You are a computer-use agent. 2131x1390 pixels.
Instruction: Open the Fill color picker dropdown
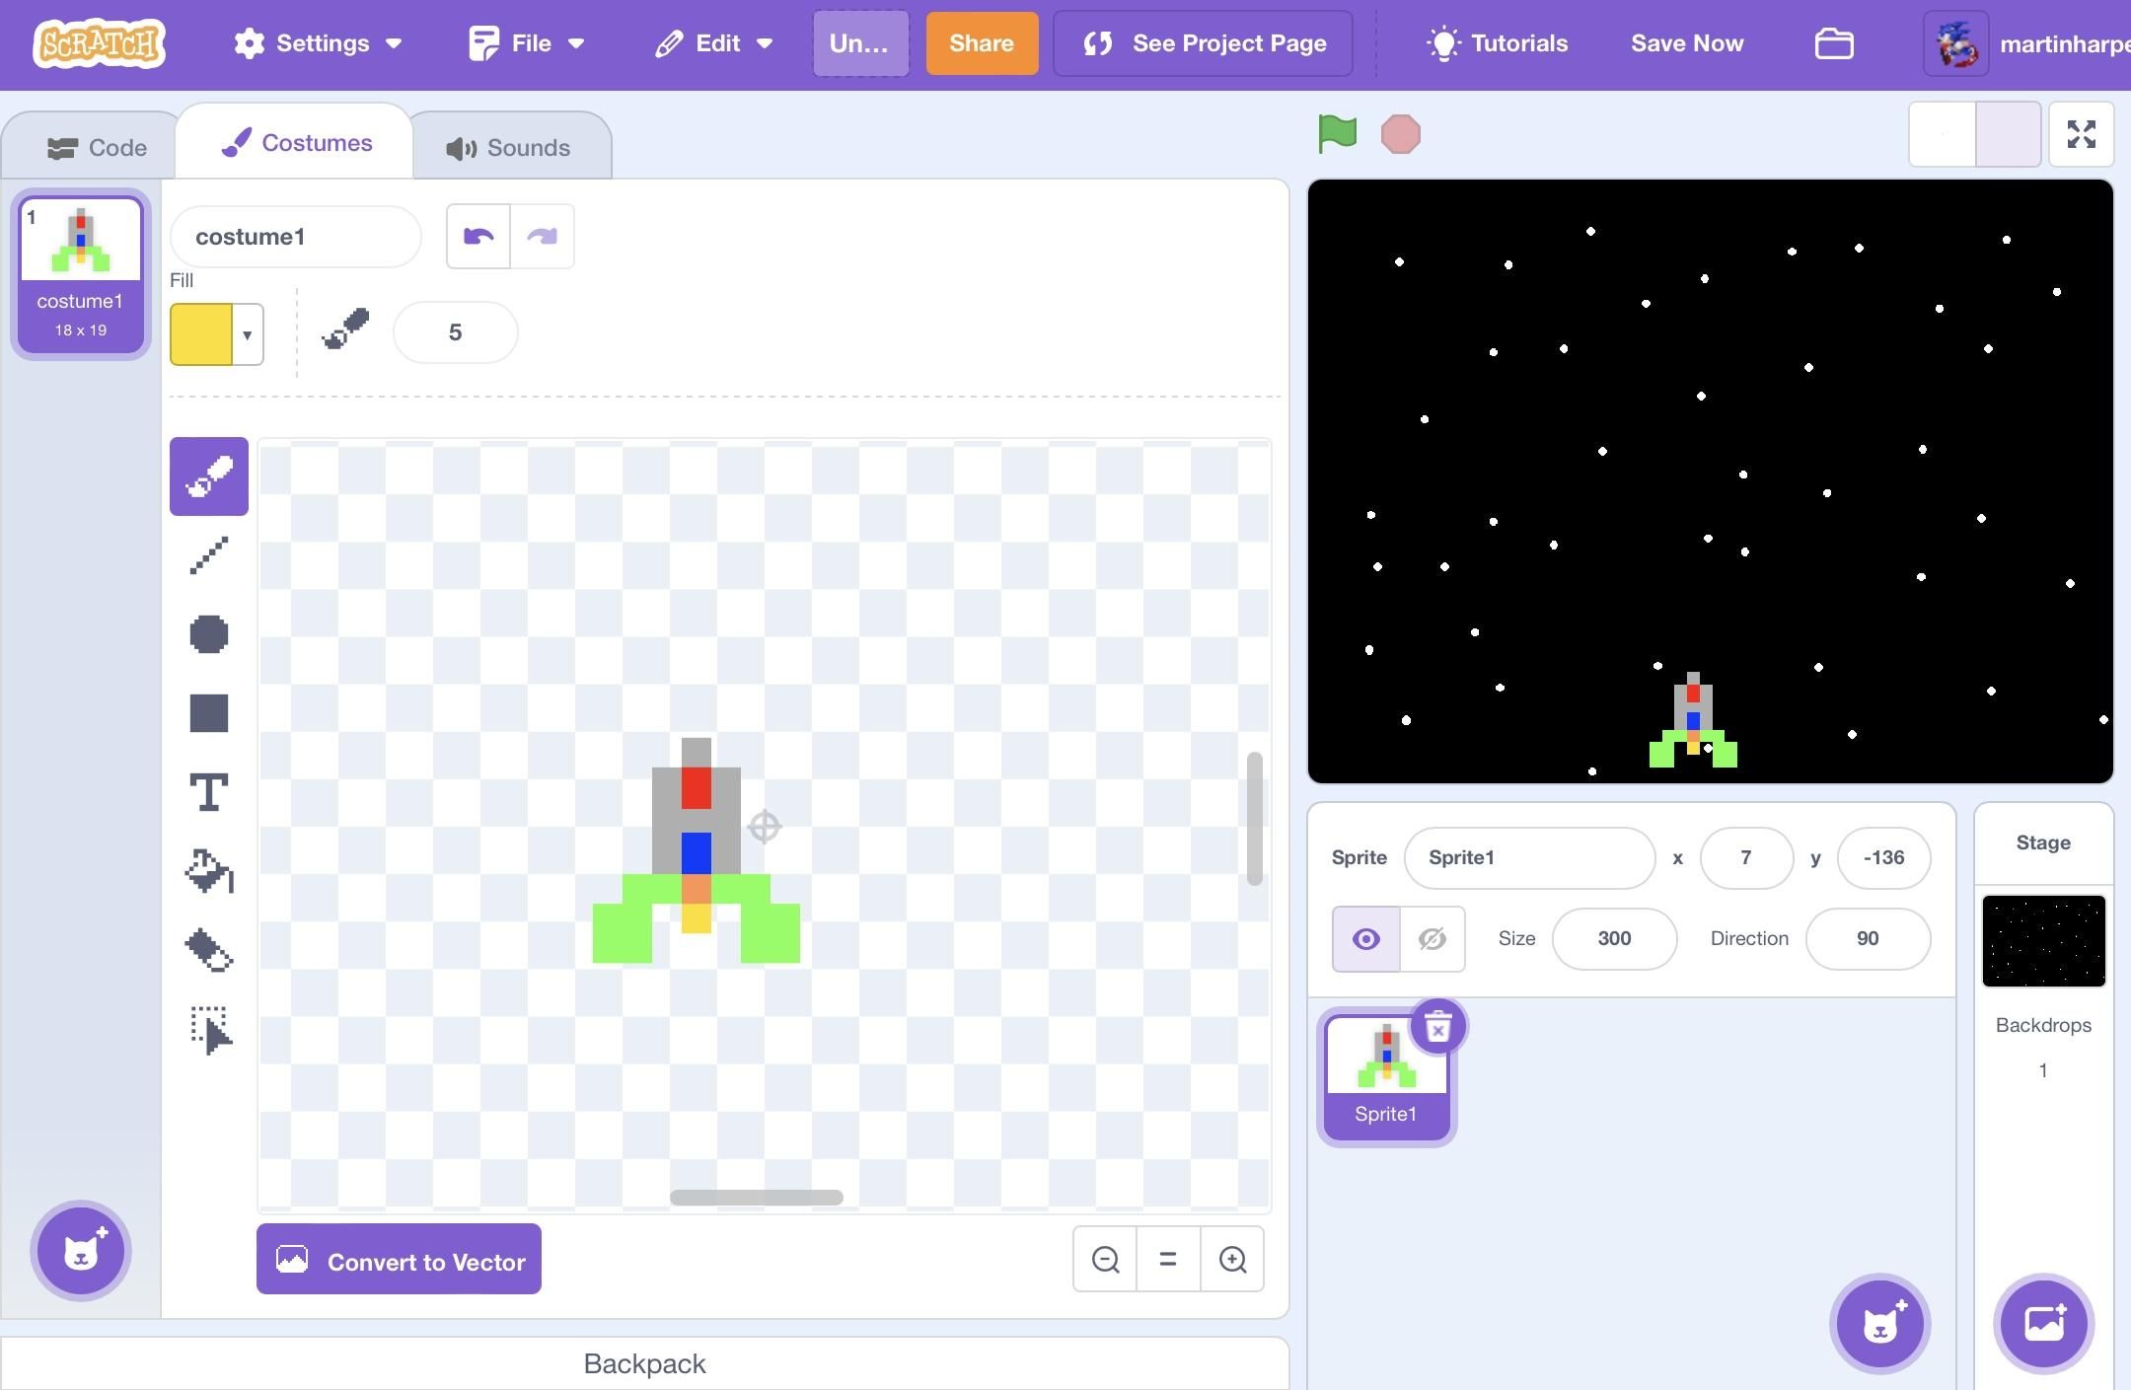(x=247, y=334)
